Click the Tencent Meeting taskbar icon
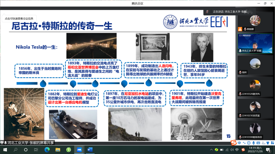 pos(79,150)
